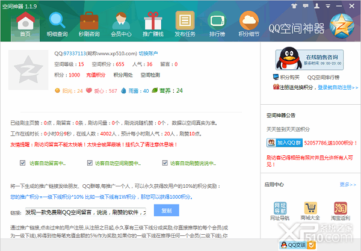The image size is (361, 251).
Task: Click the 阳光 sun icon
Action: click(x=57, y=90)
